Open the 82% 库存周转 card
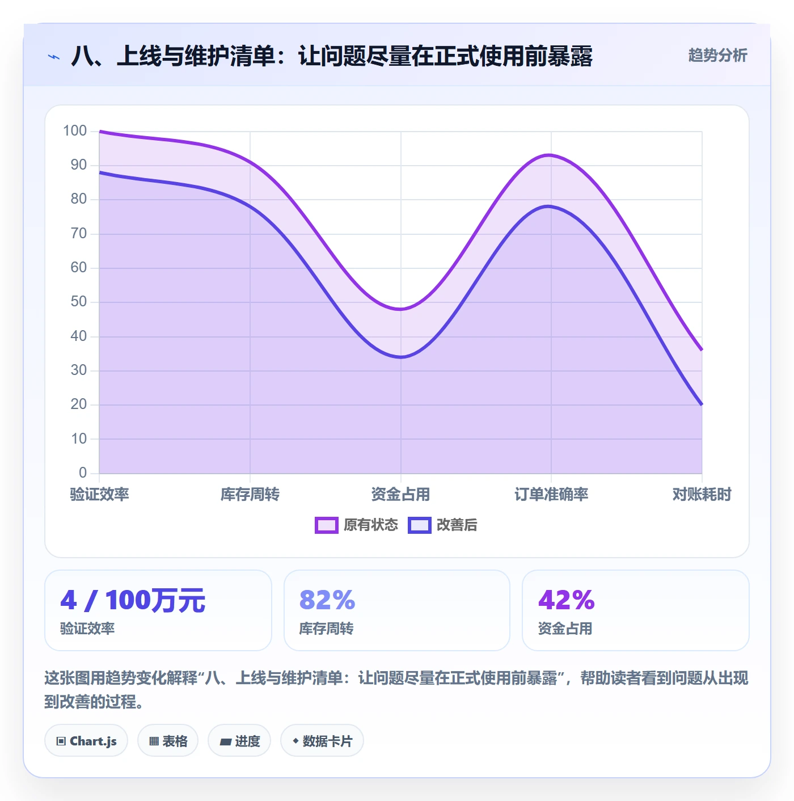 click(x=397, y=610)
